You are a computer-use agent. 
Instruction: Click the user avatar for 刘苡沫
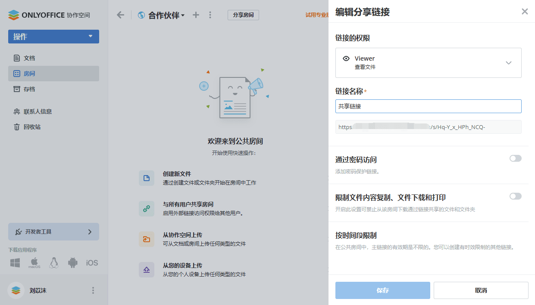click(16, 290)
